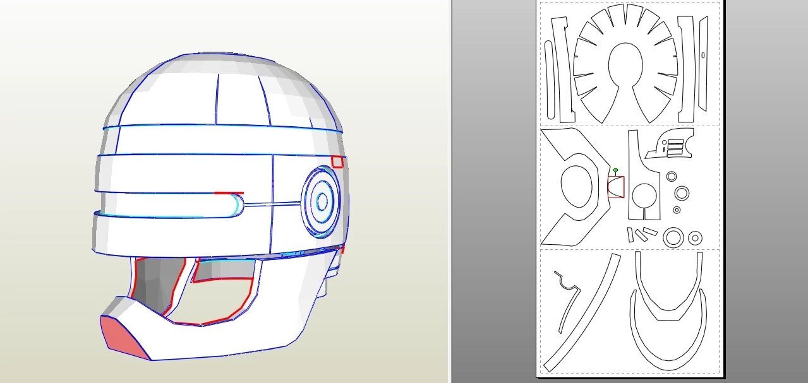Select the long curved diagonal strip piece
The image size is (808, 383).
[582, 312]
